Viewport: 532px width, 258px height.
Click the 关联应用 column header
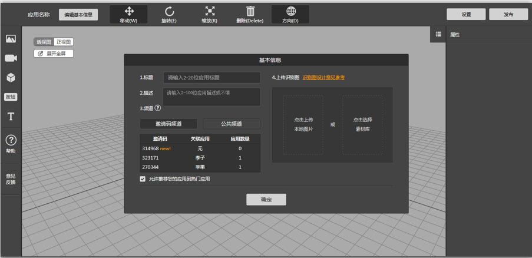pos(200,139)
